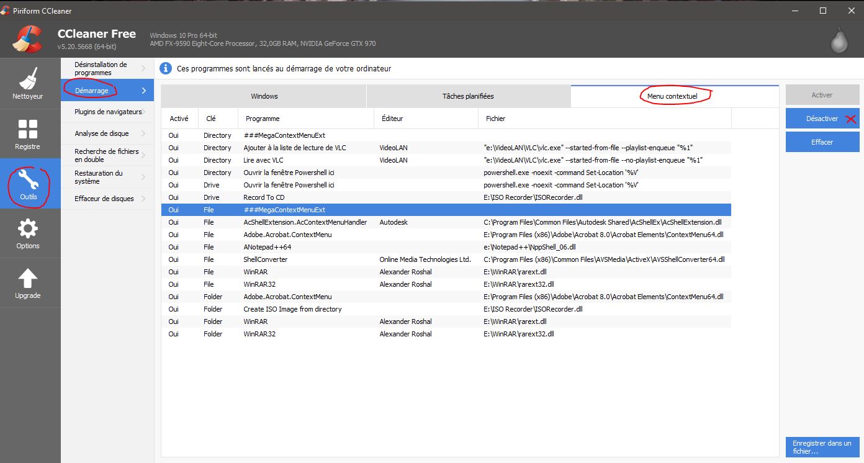Open Restauration du système

tap(107, 177)
